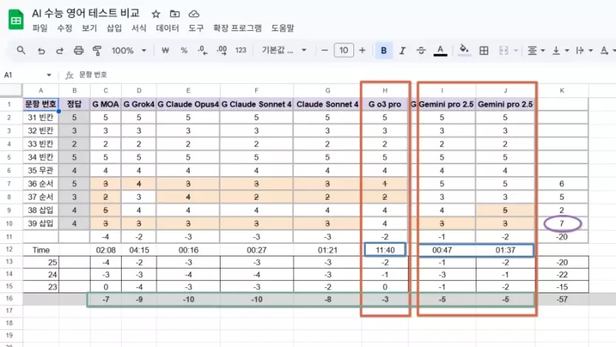Viewport: 616px width, 347px height.
Task: Expand the name box dropdown arrow
Action: pos(49,75)
